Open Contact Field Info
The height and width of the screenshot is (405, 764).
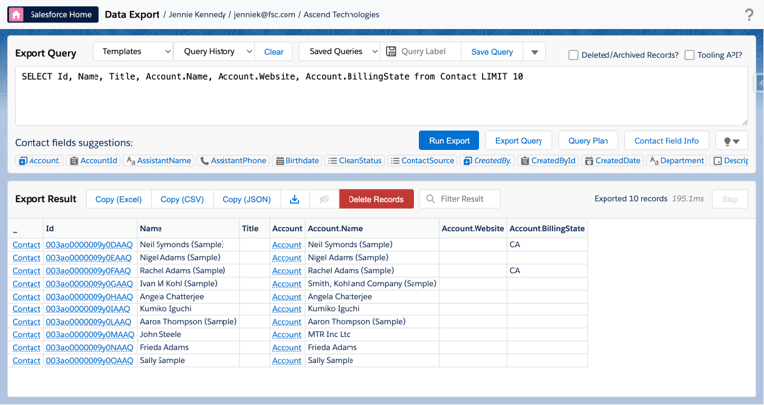click(x=667, y=141)
